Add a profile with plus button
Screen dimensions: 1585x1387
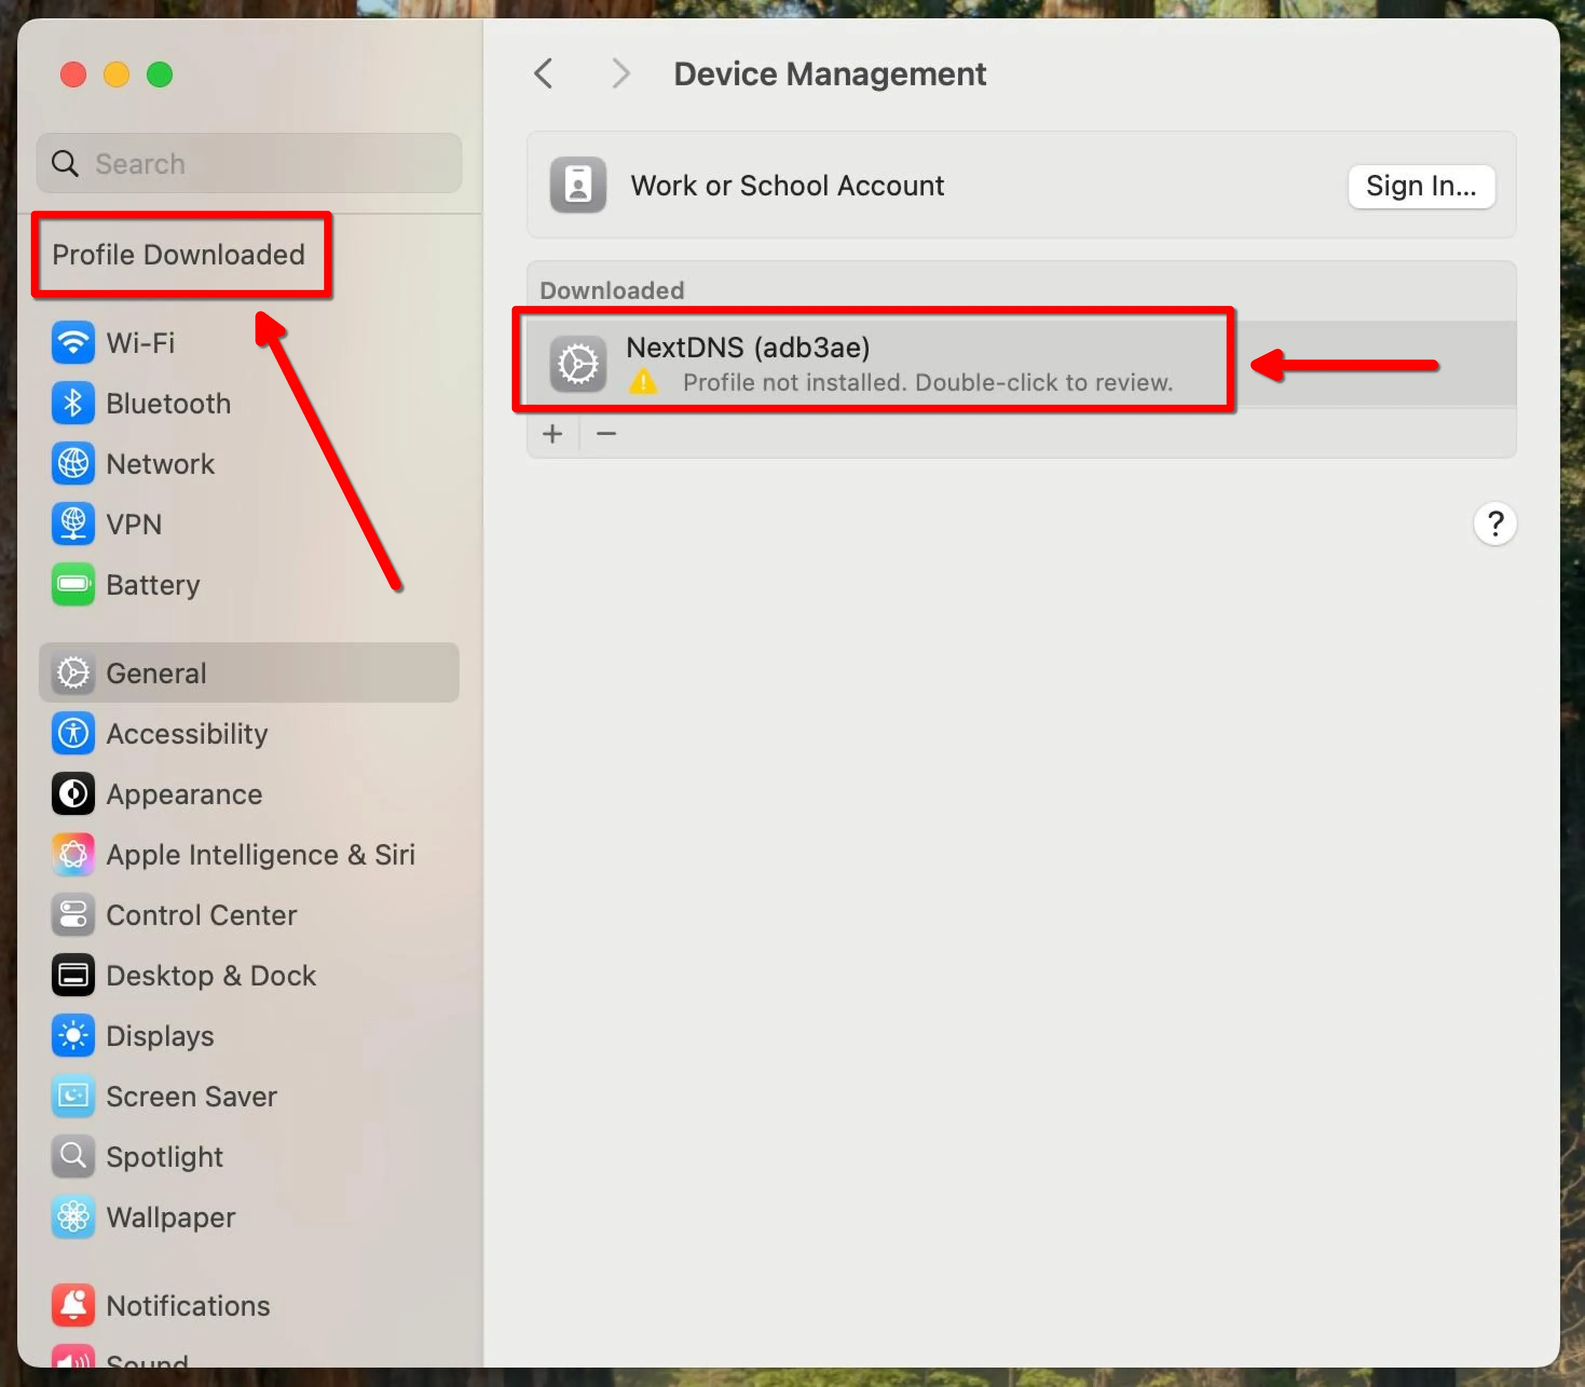(x=552, y=433)
